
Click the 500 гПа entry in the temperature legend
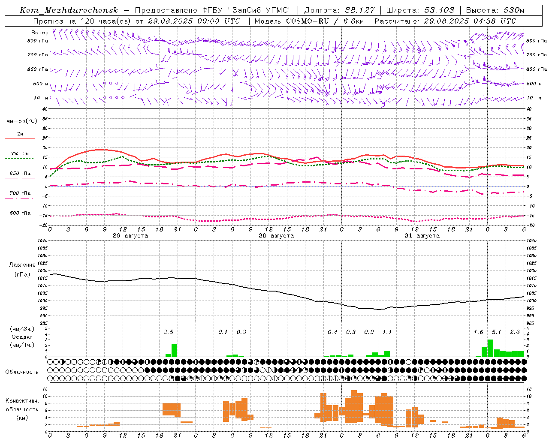pyautogui.click(x=20, y=213)
